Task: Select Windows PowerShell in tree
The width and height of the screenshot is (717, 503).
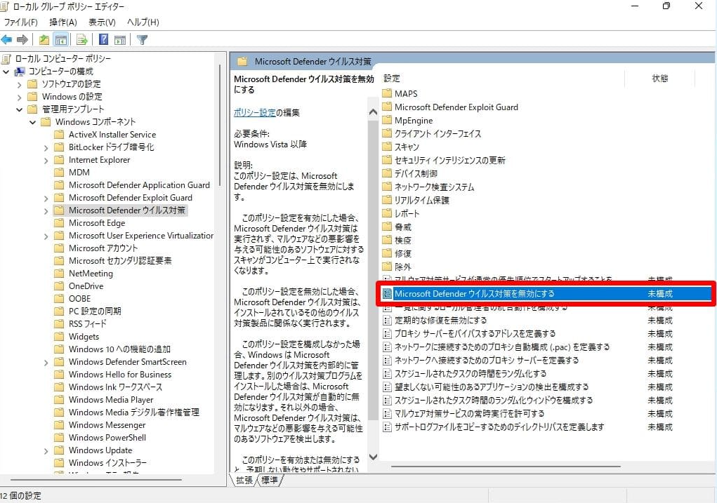Action: (107, 437)
